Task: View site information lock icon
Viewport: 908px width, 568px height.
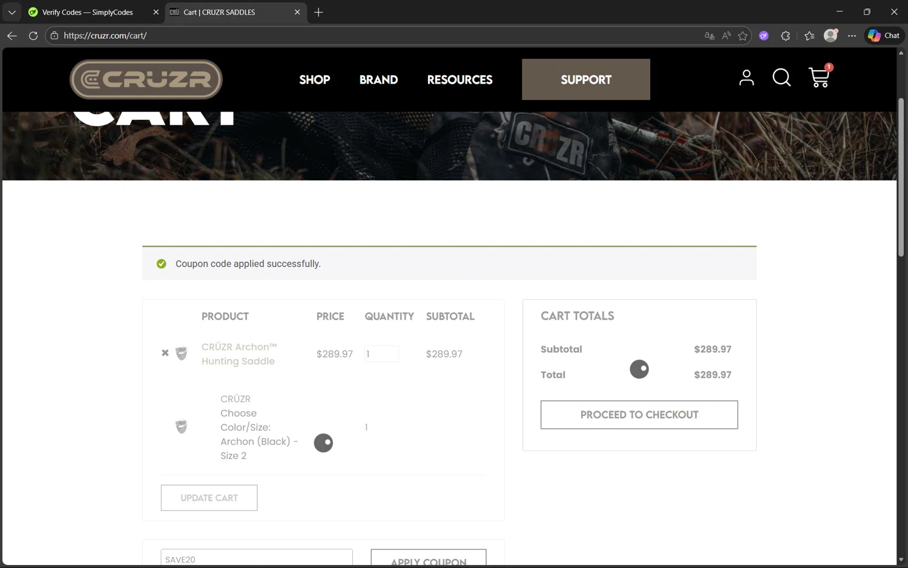Action: [x=54, y=36]
